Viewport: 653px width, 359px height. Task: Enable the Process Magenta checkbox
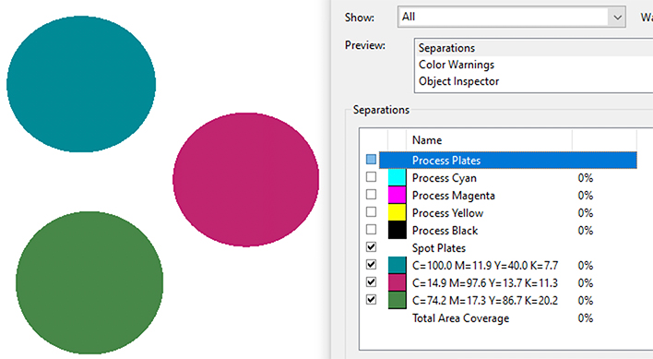tap(371, 195)
